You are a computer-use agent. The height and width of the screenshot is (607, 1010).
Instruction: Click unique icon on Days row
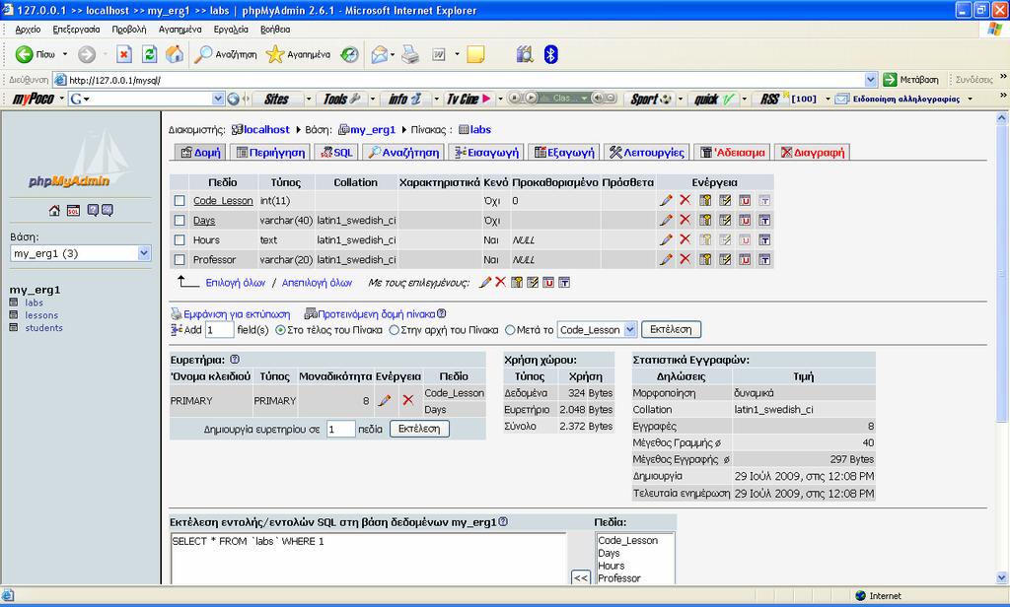[745, 220]
